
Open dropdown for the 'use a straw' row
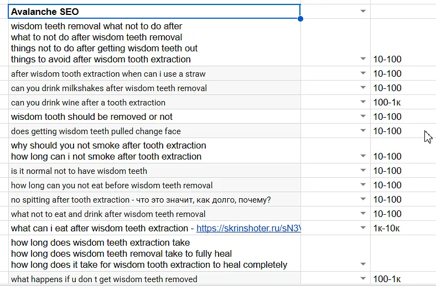pyautogui.click(x=363, y=74)
